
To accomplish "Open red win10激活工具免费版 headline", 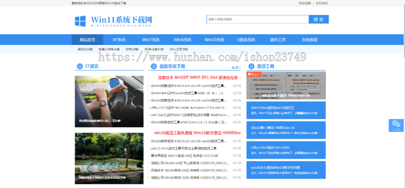I will click(198, 133).
